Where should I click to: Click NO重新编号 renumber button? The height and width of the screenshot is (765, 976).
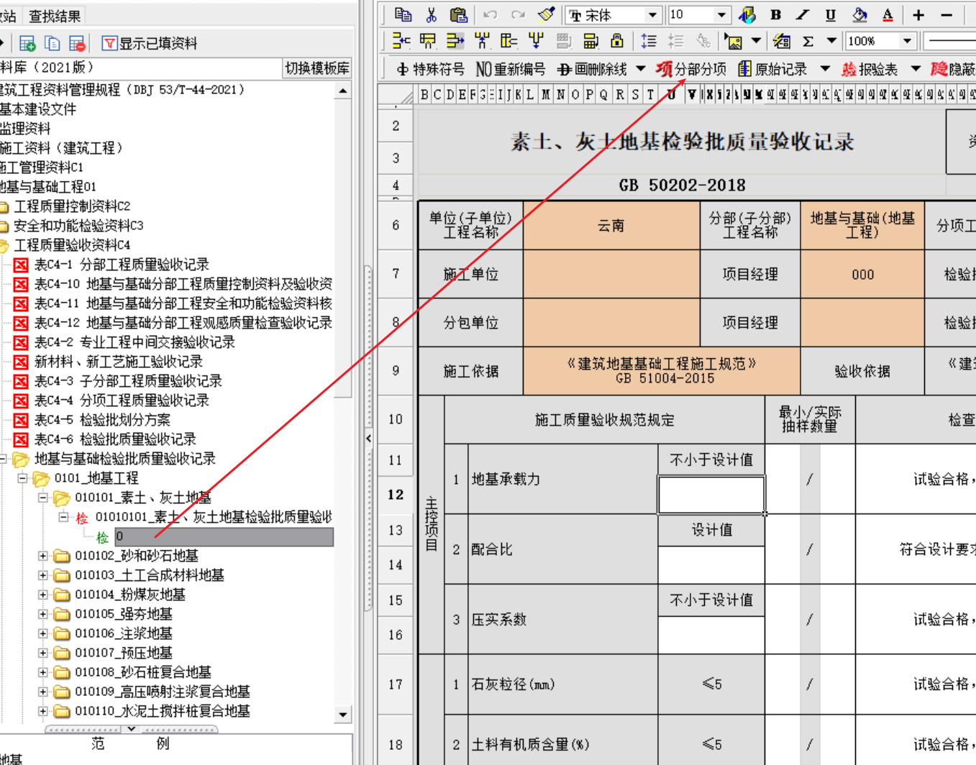click(511, 69)
